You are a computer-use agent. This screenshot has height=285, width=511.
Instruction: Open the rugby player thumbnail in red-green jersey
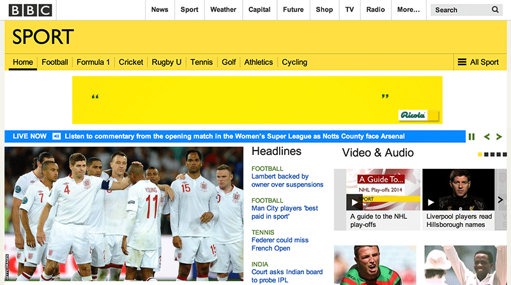tap(375, 265)
